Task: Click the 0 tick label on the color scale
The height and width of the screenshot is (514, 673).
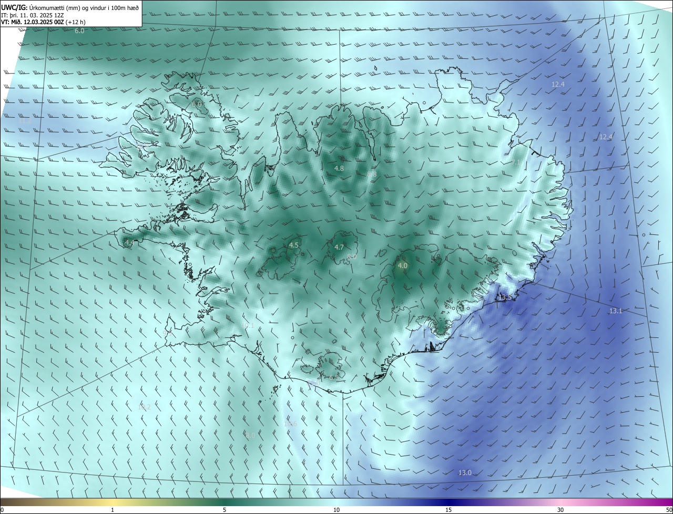Action: coord(2,510)
